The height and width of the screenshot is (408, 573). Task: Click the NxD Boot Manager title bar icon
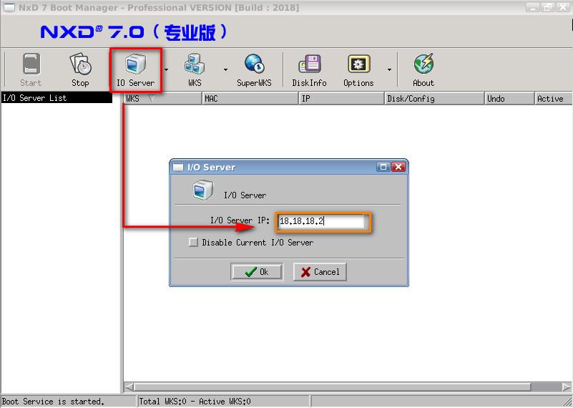tap(9, 7)
